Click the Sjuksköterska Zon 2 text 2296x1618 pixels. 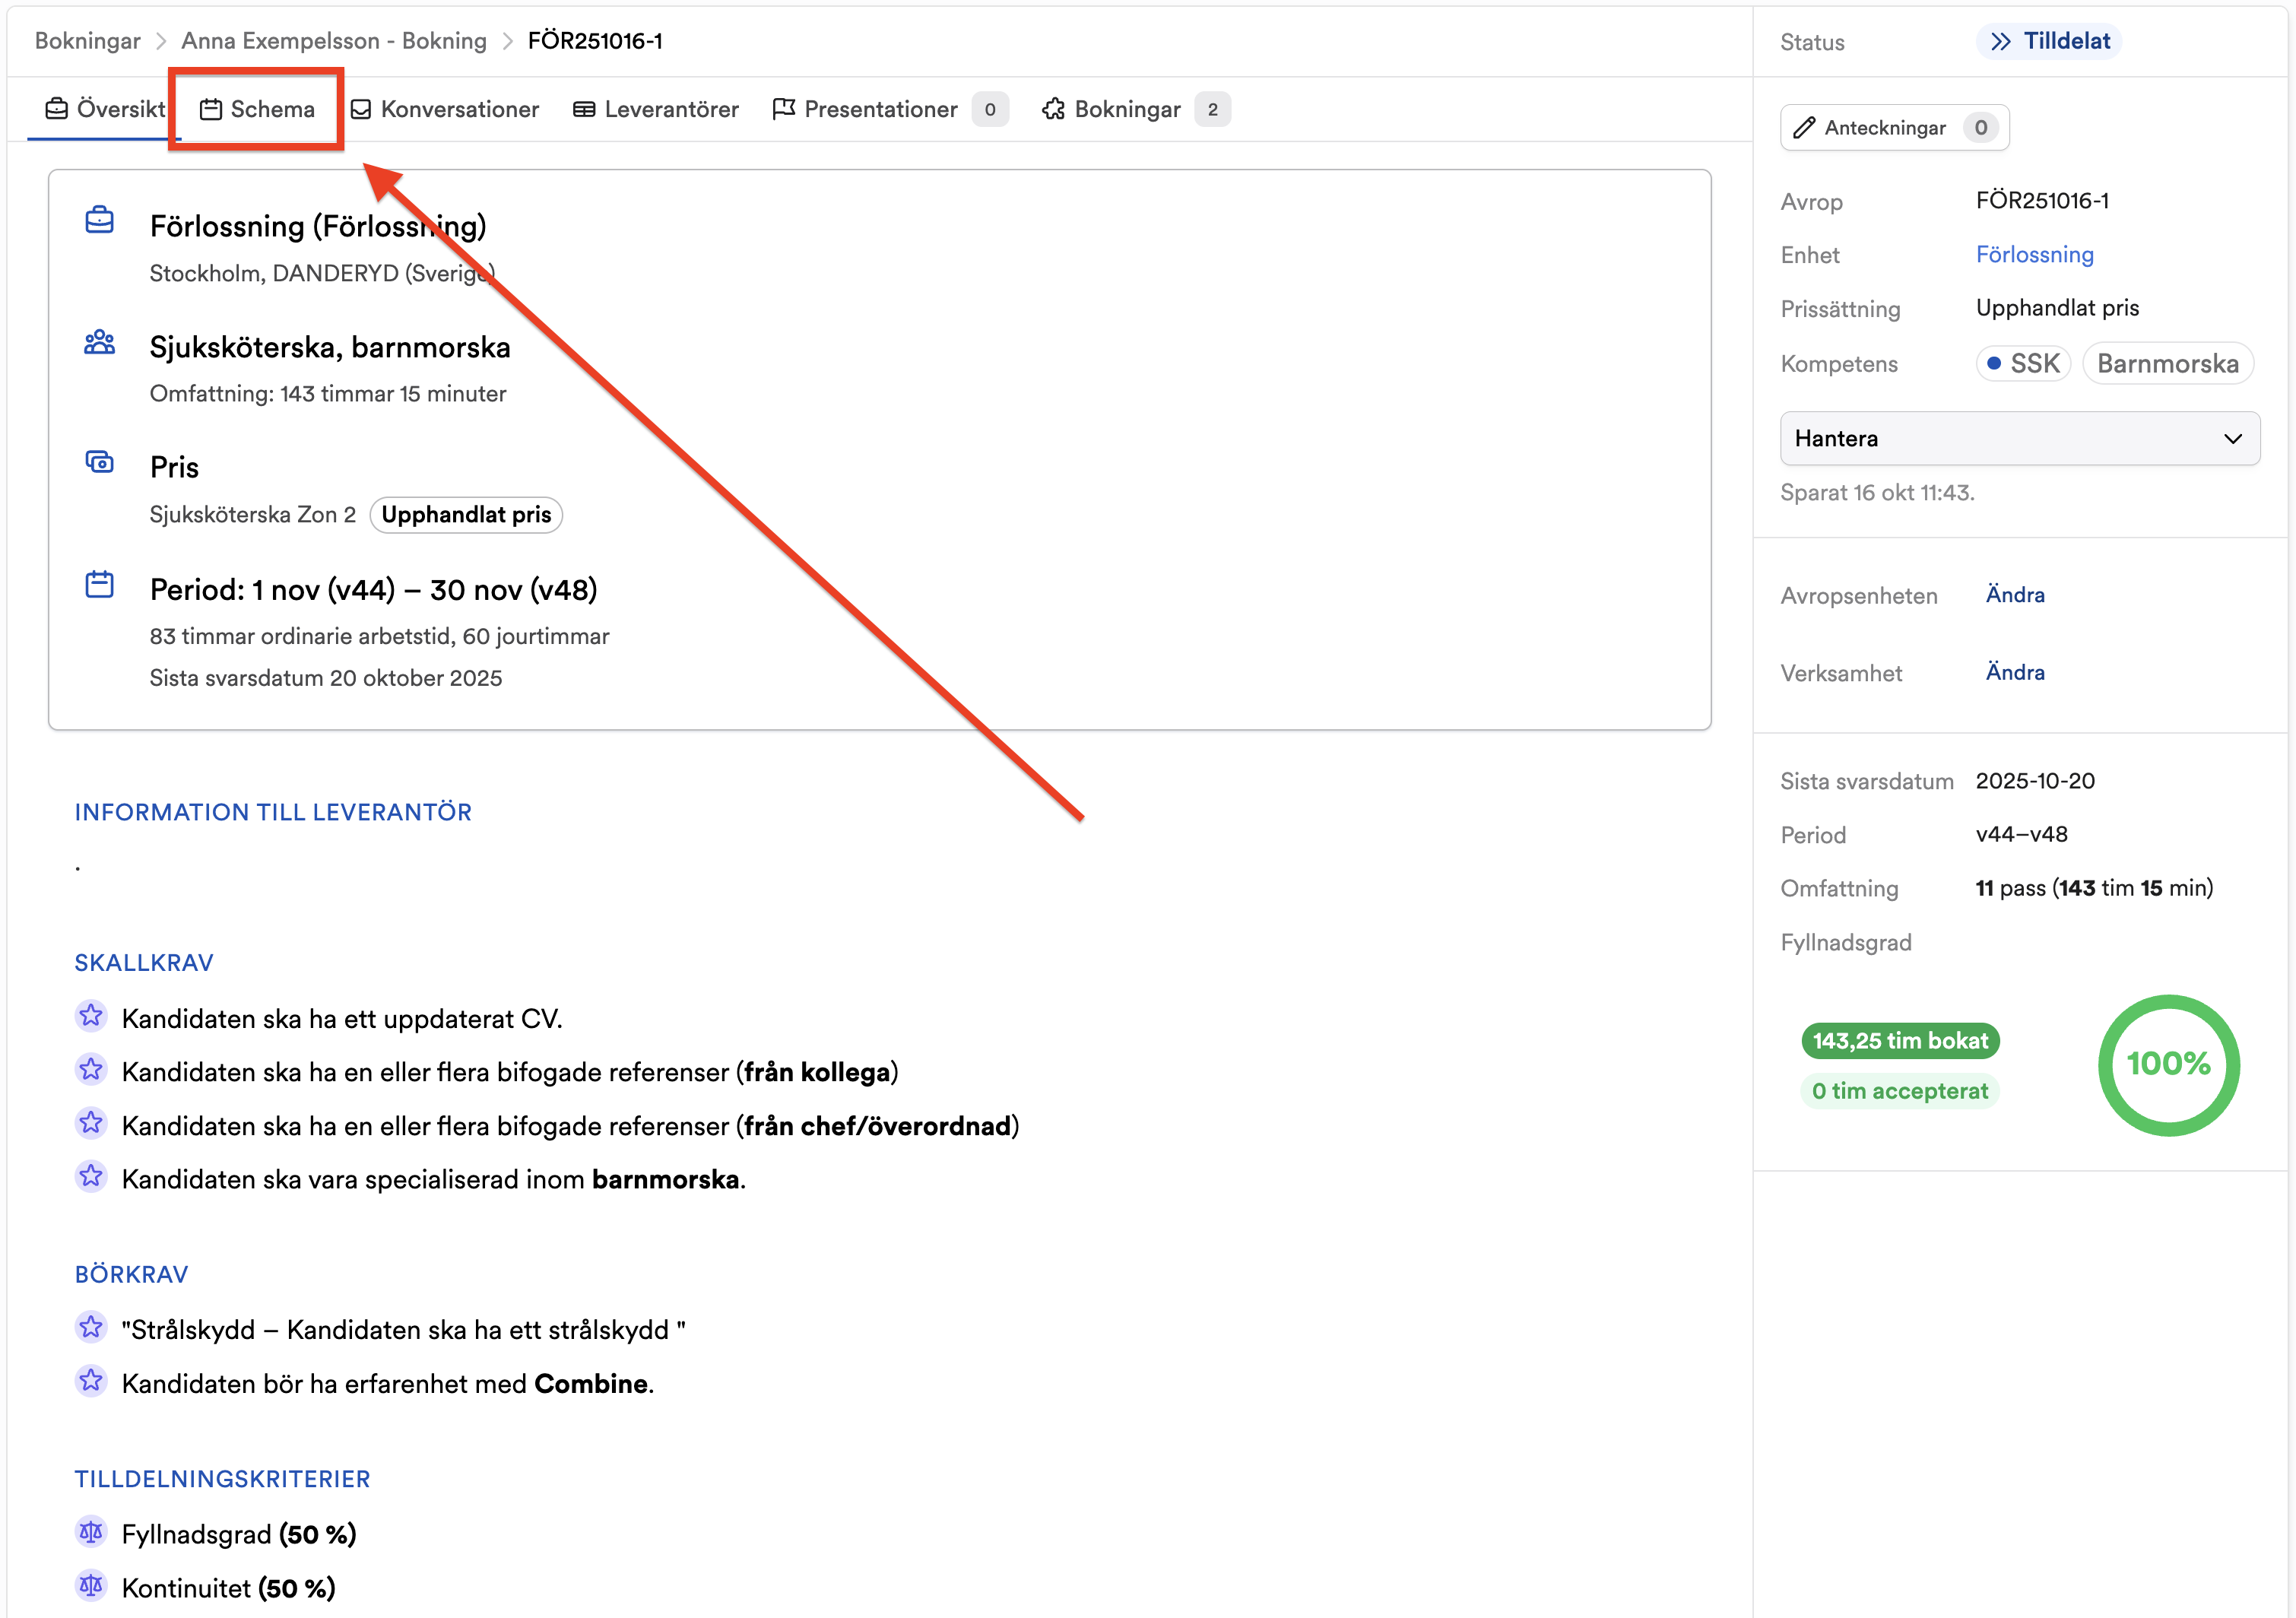click(x=253, y=514)
